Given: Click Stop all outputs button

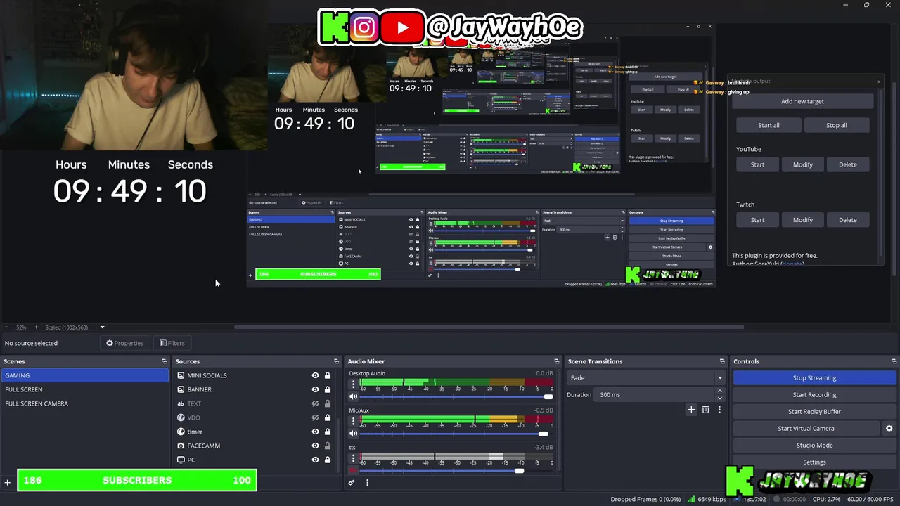Looking at the screenshot, I should (x=836, y=125).
